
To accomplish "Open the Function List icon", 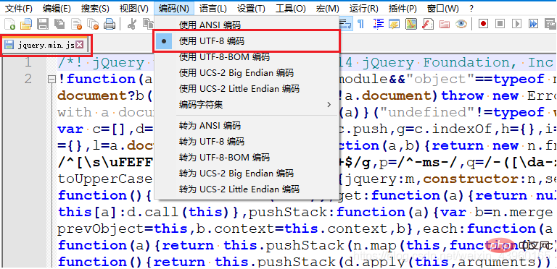I will pyautogui.click(x=428, y=24).
